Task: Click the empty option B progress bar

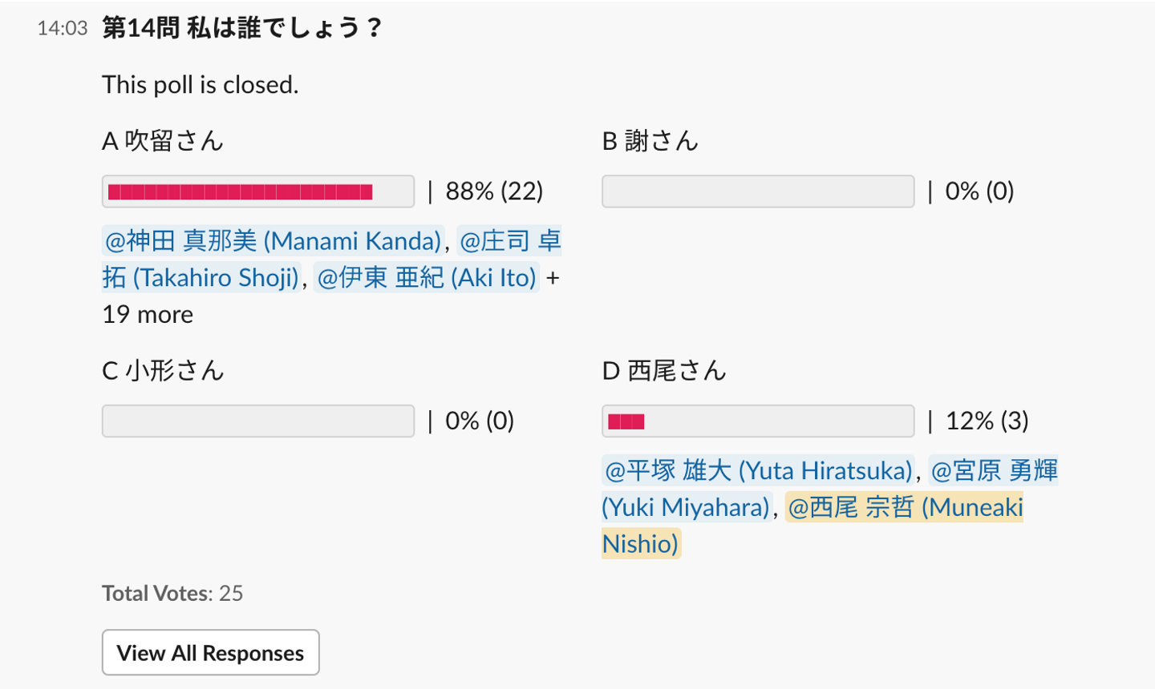Action: click(x=757, y=191)
